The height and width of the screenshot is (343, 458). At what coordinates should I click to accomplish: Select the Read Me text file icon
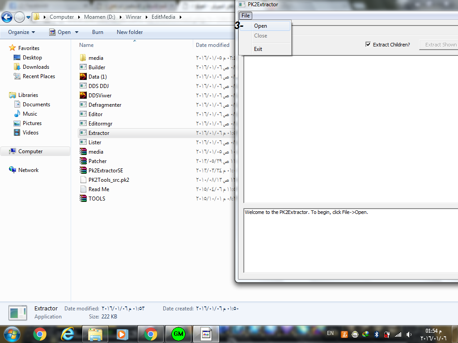point(83,189)
